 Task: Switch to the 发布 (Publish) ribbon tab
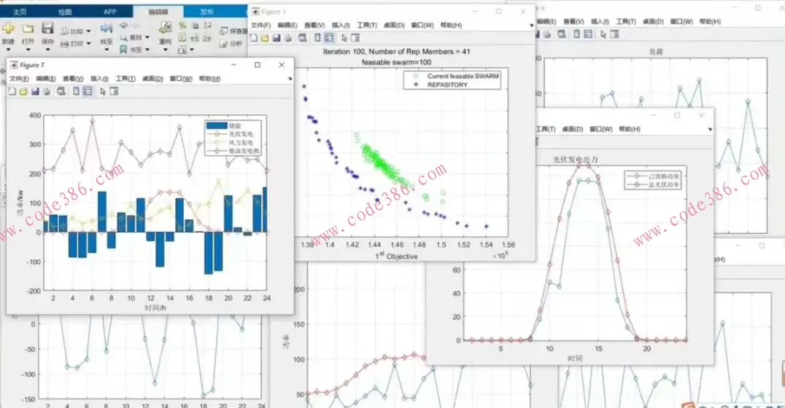tap(206, 12)
